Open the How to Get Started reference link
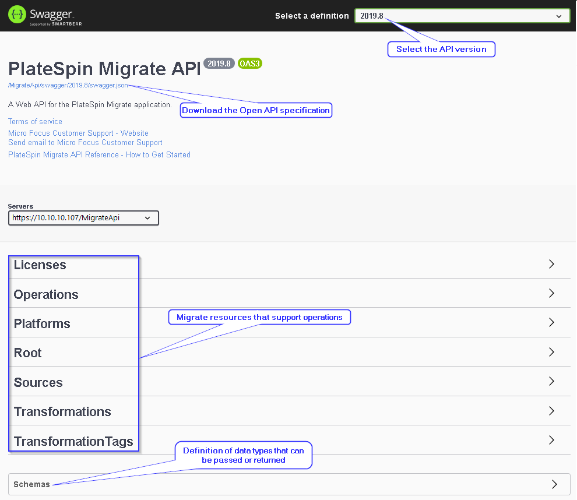Viewport: 577px width, 500px height. [99, 154]
